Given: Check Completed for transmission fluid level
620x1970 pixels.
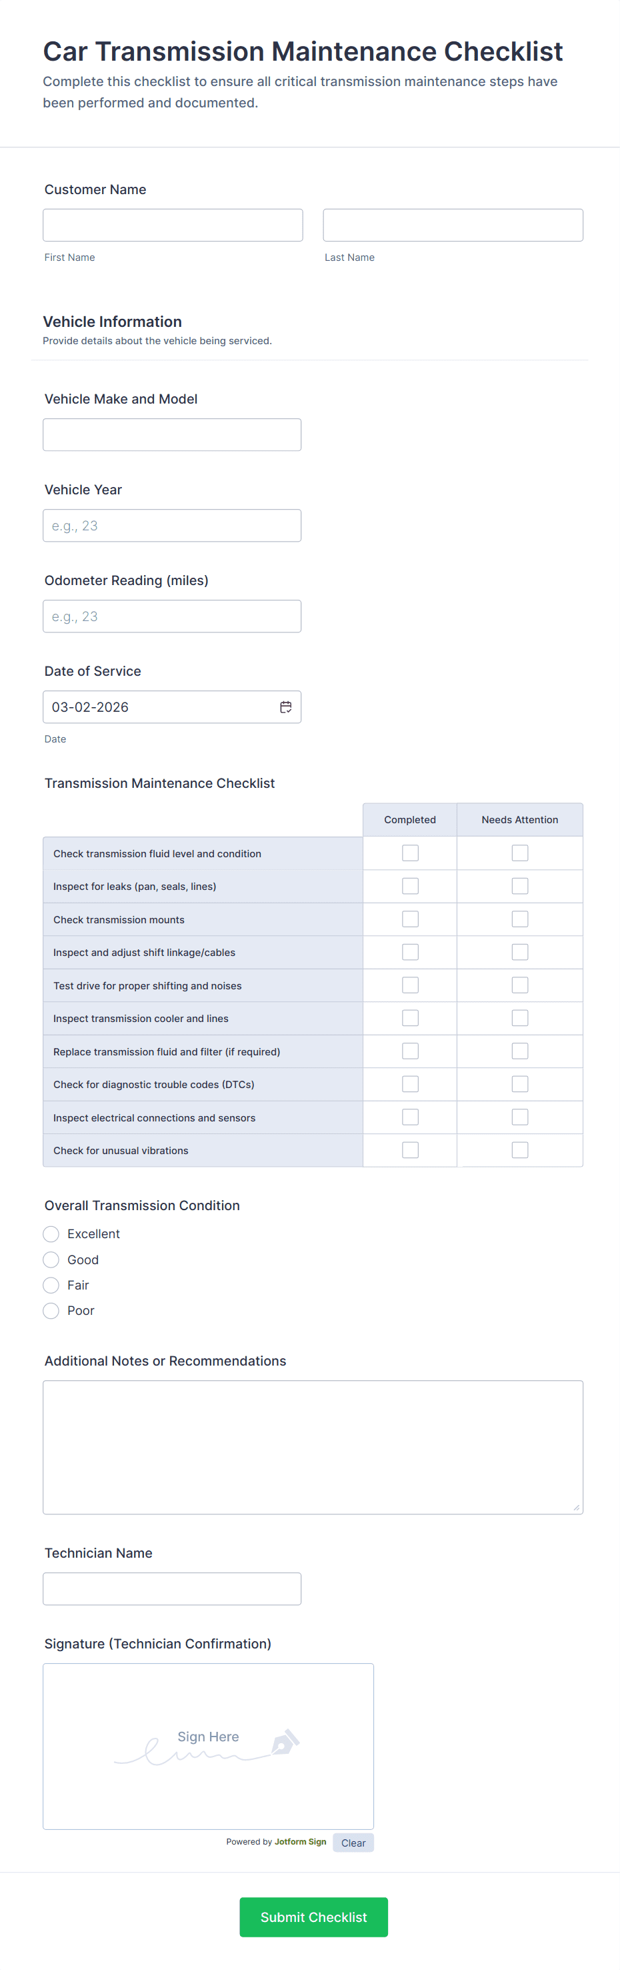Looking at the screenshot, I should (410, 853).
